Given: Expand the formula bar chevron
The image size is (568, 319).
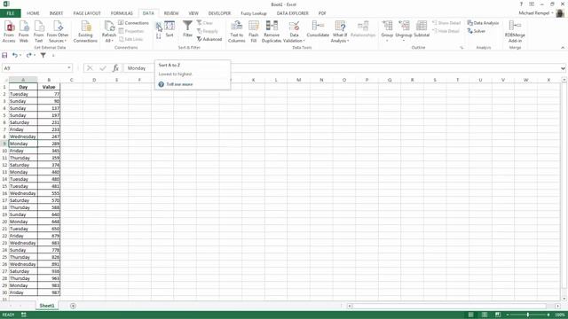Looking at the screenshot, I should 563,68.
